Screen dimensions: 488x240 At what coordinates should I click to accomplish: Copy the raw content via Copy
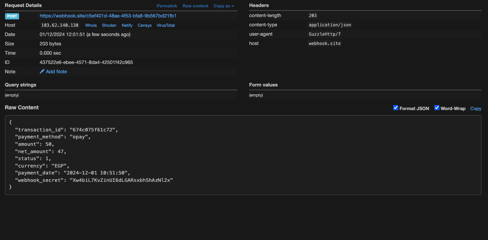point(476,109)
